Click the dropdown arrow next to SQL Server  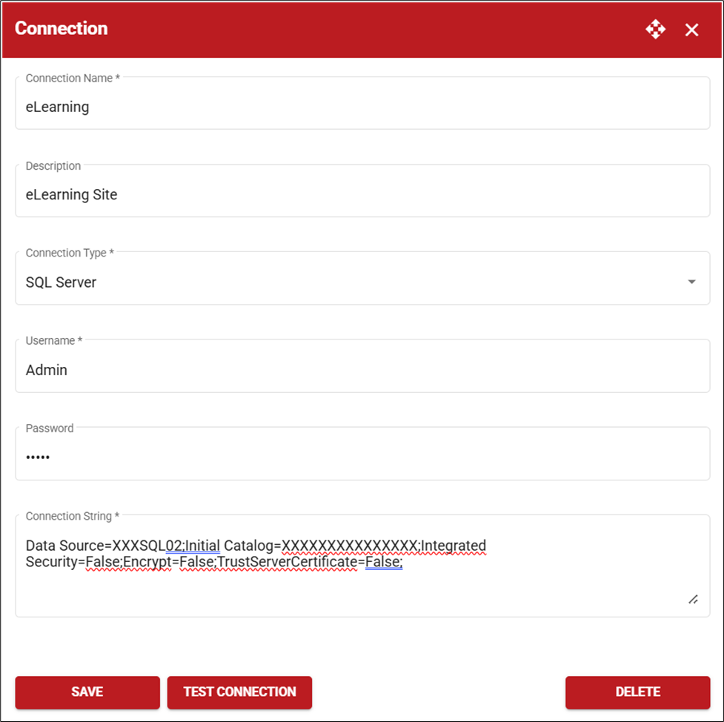coord(691,282)
